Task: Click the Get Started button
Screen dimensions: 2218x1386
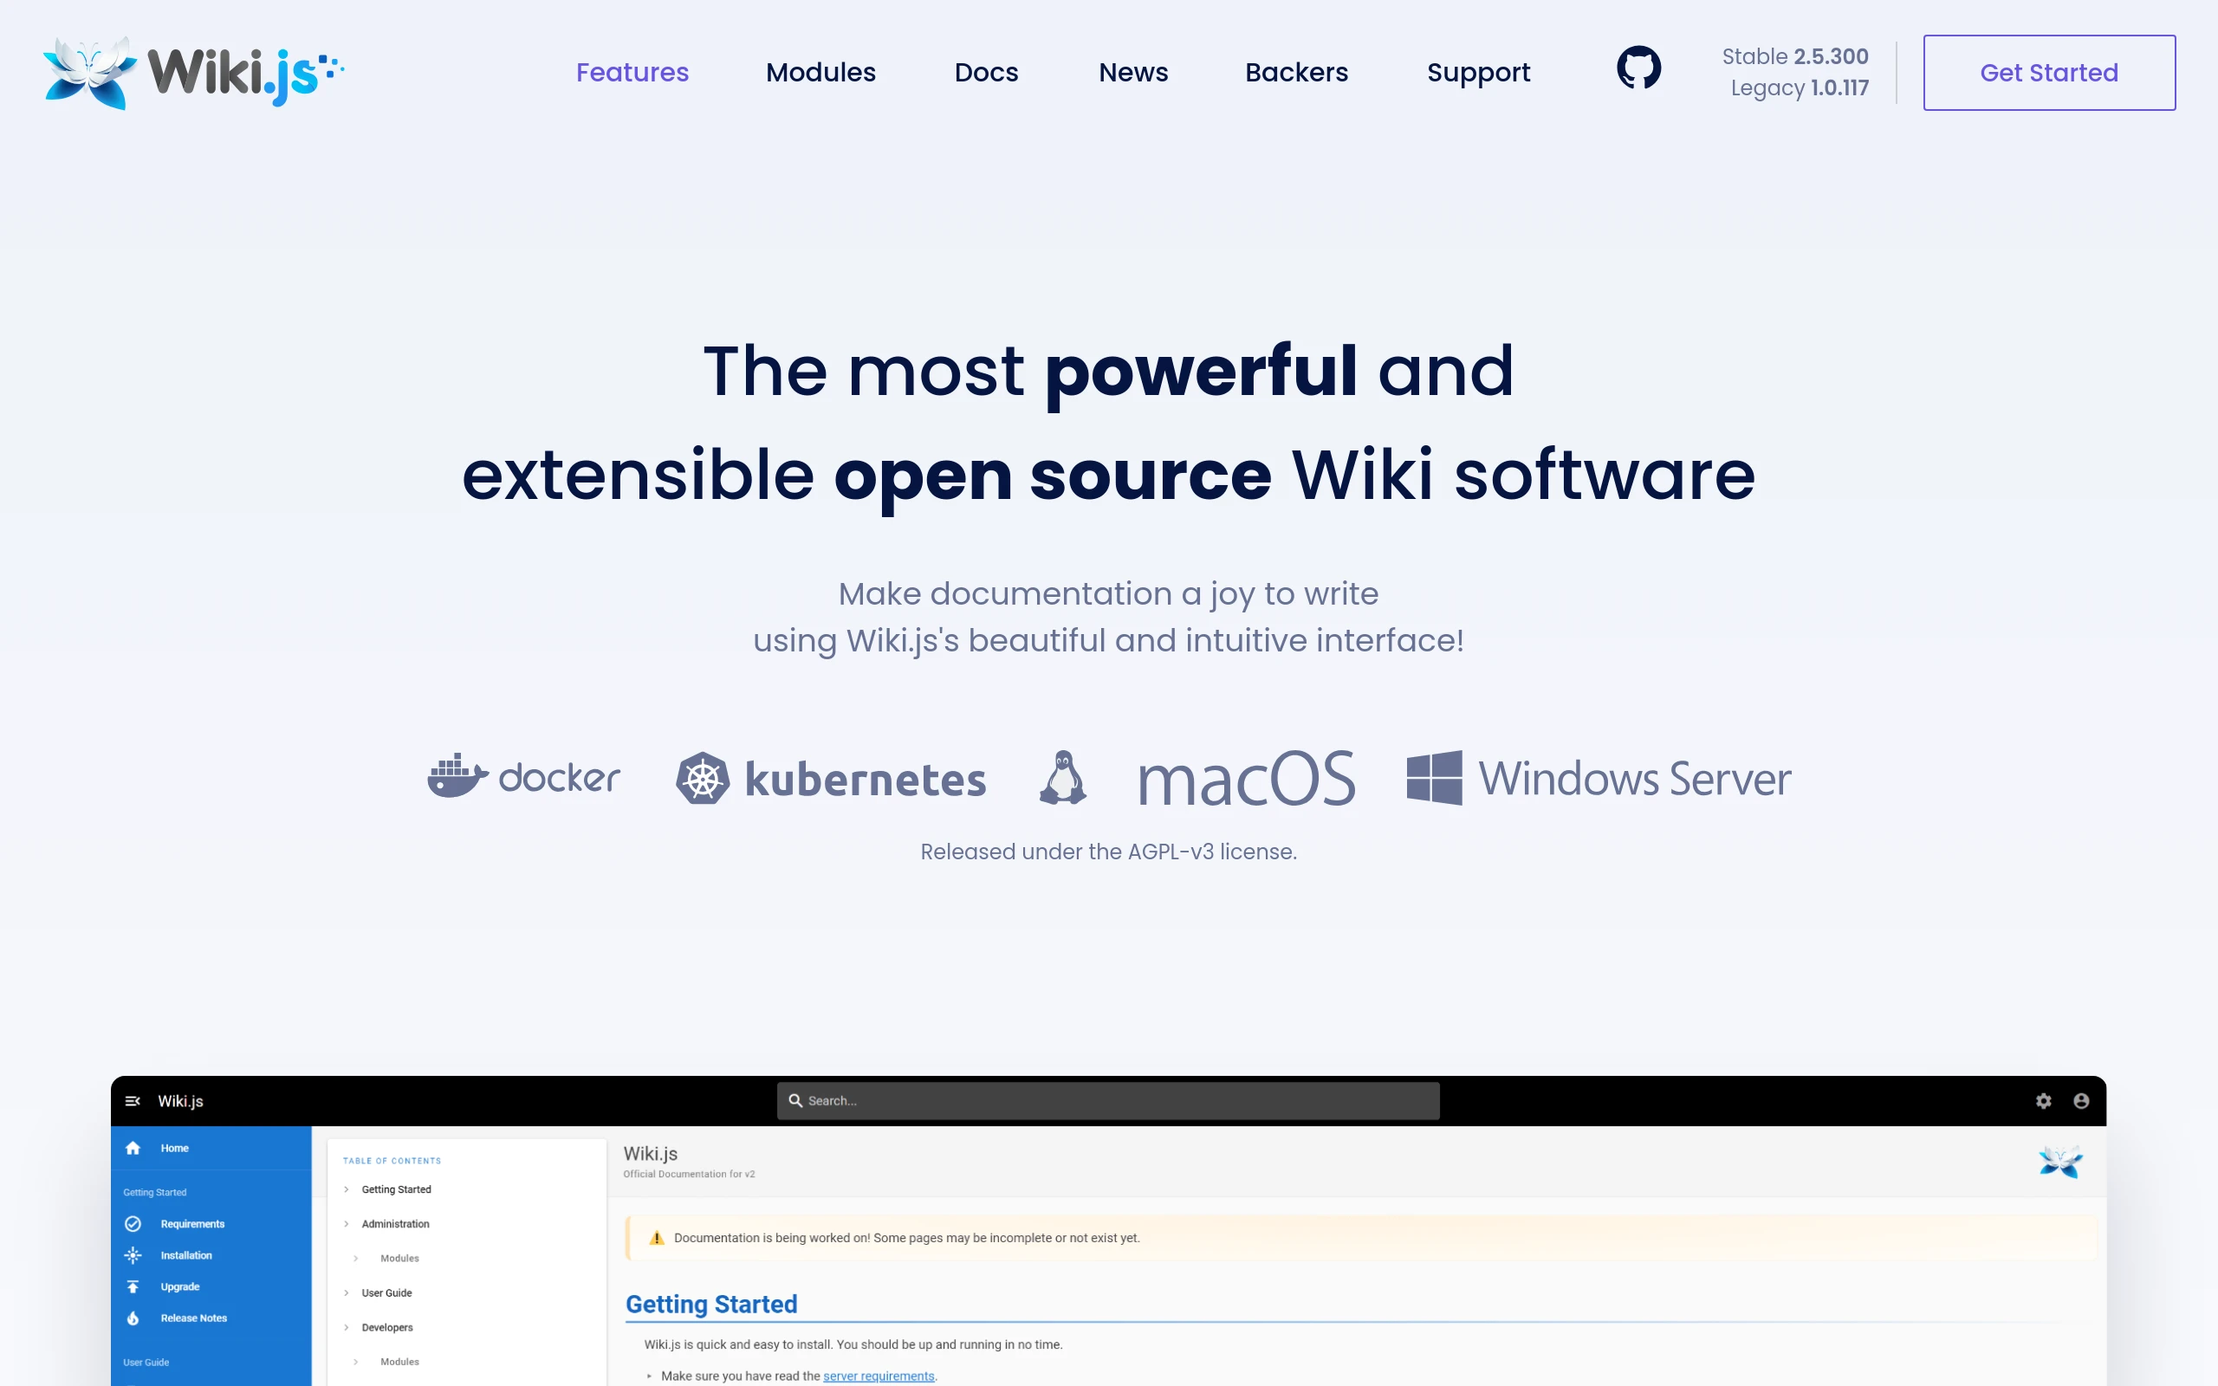Action: point(2049,73)
